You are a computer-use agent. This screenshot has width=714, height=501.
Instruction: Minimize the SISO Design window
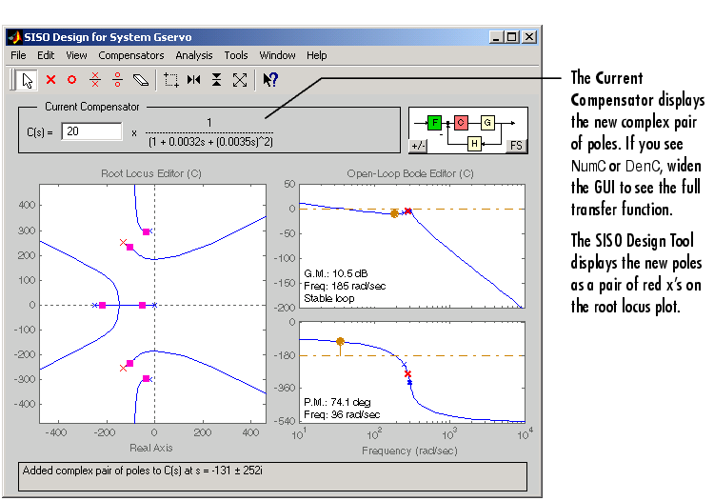[496, 37]
